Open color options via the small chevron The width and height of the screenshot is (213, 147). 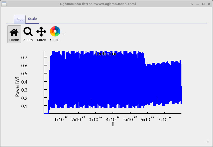[64, 34]
